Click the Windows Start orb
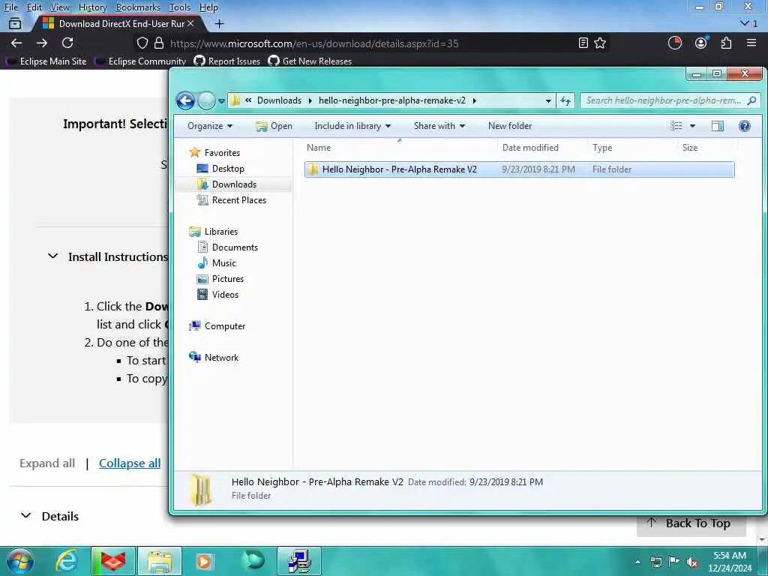The image size is (768, 576). (x=19, y=561)
